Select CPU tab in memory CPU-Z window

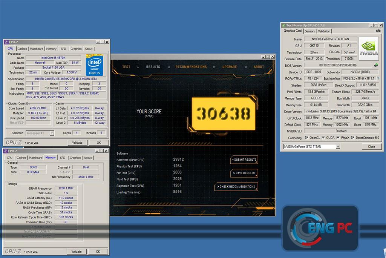point(9,158)
